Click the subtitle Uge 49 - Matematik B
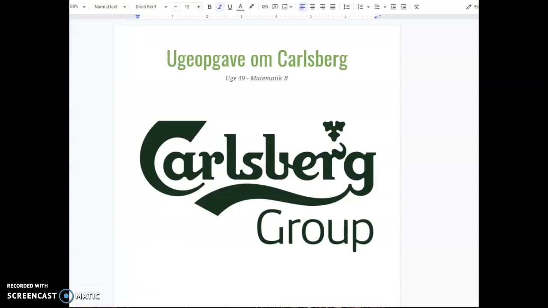Screen dimensions: 548x308 coord(256,78)
